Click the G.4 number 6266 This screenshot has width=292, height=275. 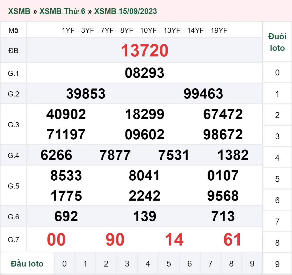(56, 155)
